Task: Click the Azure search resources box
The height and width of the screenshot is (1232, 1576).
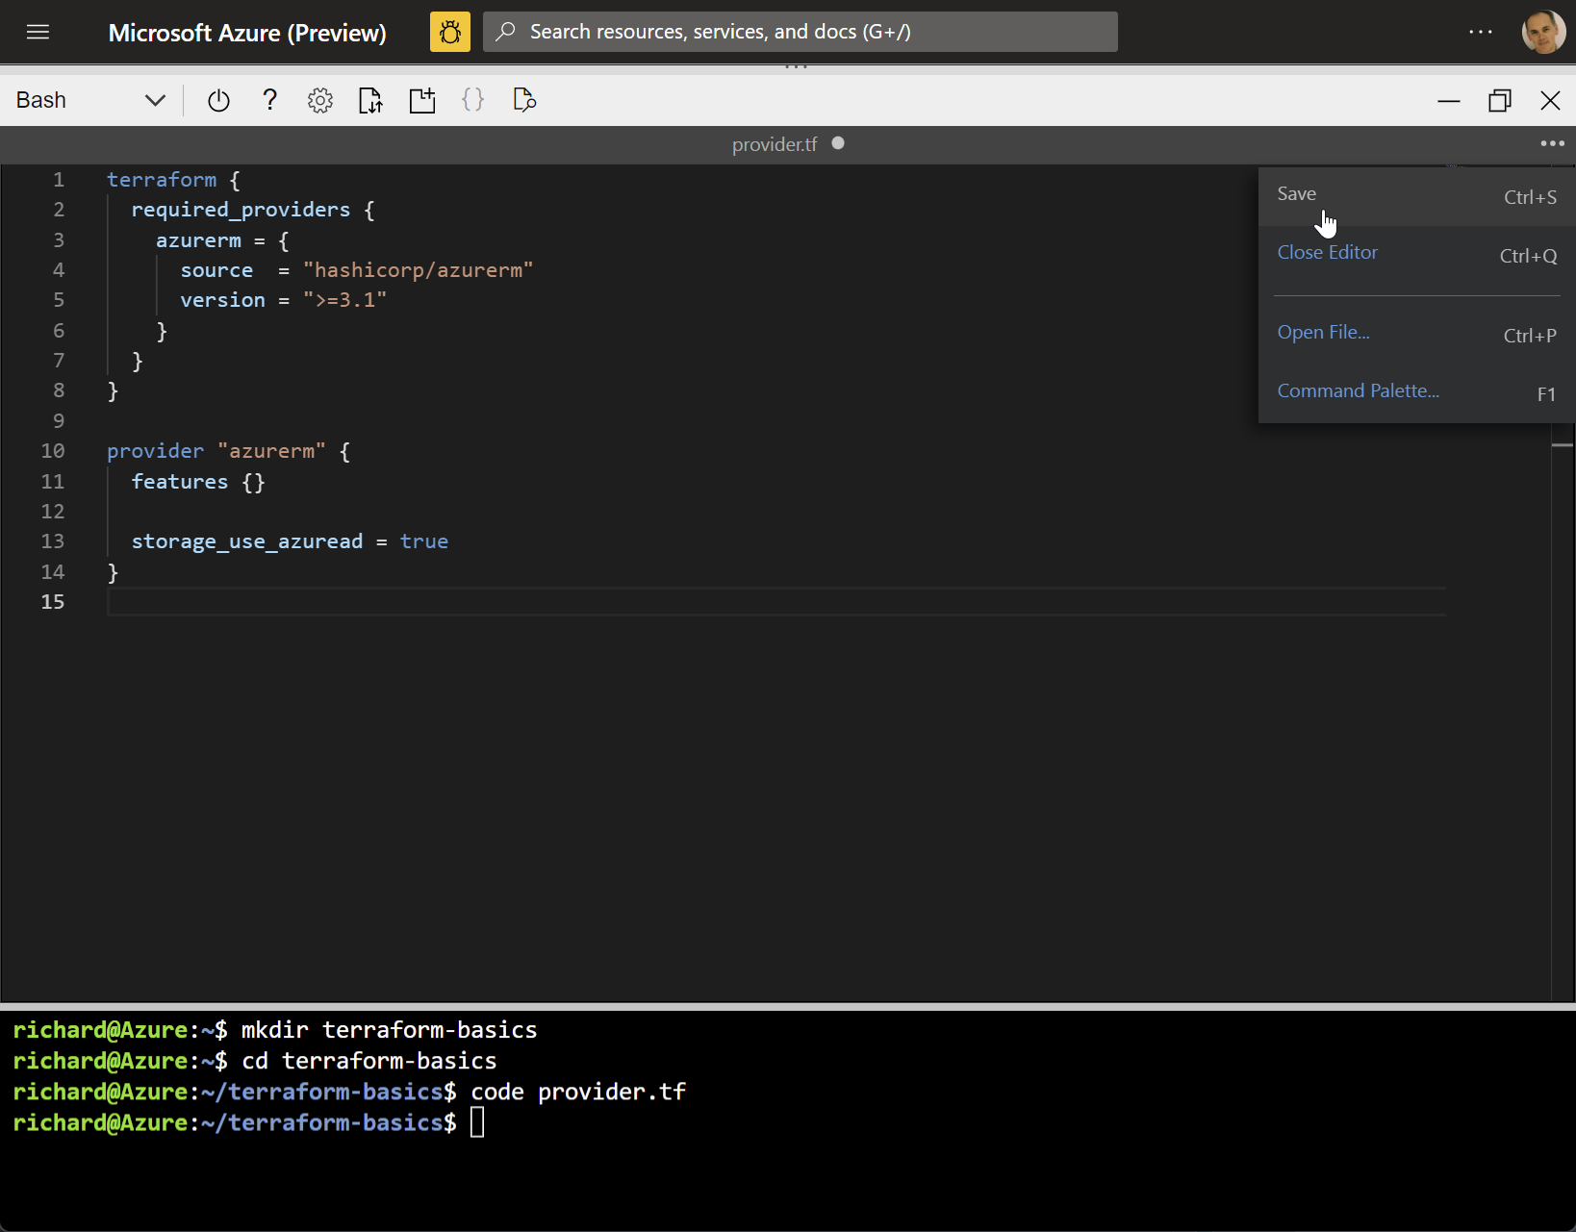Action: [x=799, y=32]
